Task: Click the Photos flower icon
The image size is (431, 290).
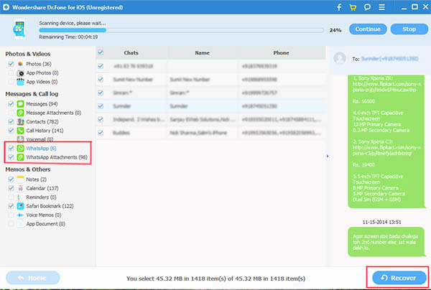Action: tap(20, 64)
